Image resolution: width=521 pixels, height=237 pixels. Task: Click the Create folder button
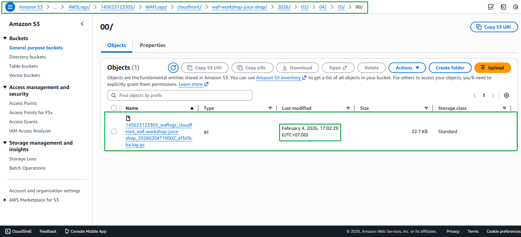pyautogui.click(x=450, y=68)
